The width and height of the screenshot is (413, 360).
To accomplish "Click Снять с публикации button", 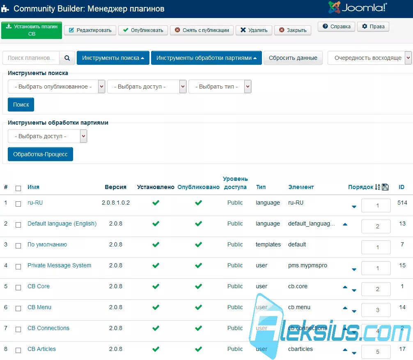I will pyautogui.click(x=202, y=30).
